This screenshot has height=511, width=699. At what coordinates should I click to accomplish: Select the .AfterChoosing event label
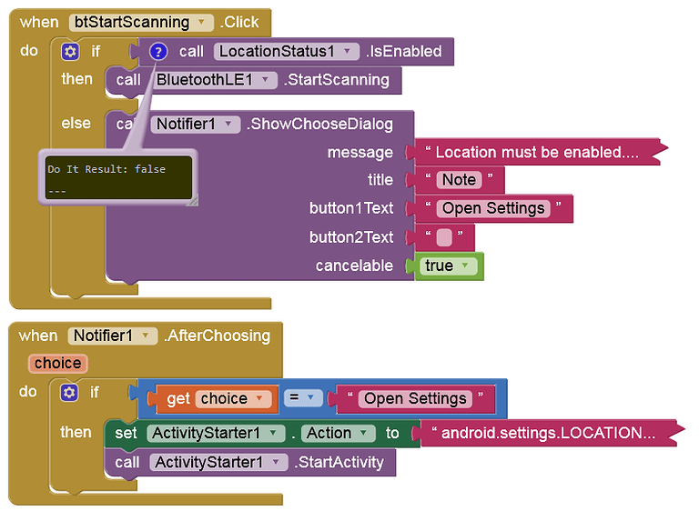[x=218, y=336]
